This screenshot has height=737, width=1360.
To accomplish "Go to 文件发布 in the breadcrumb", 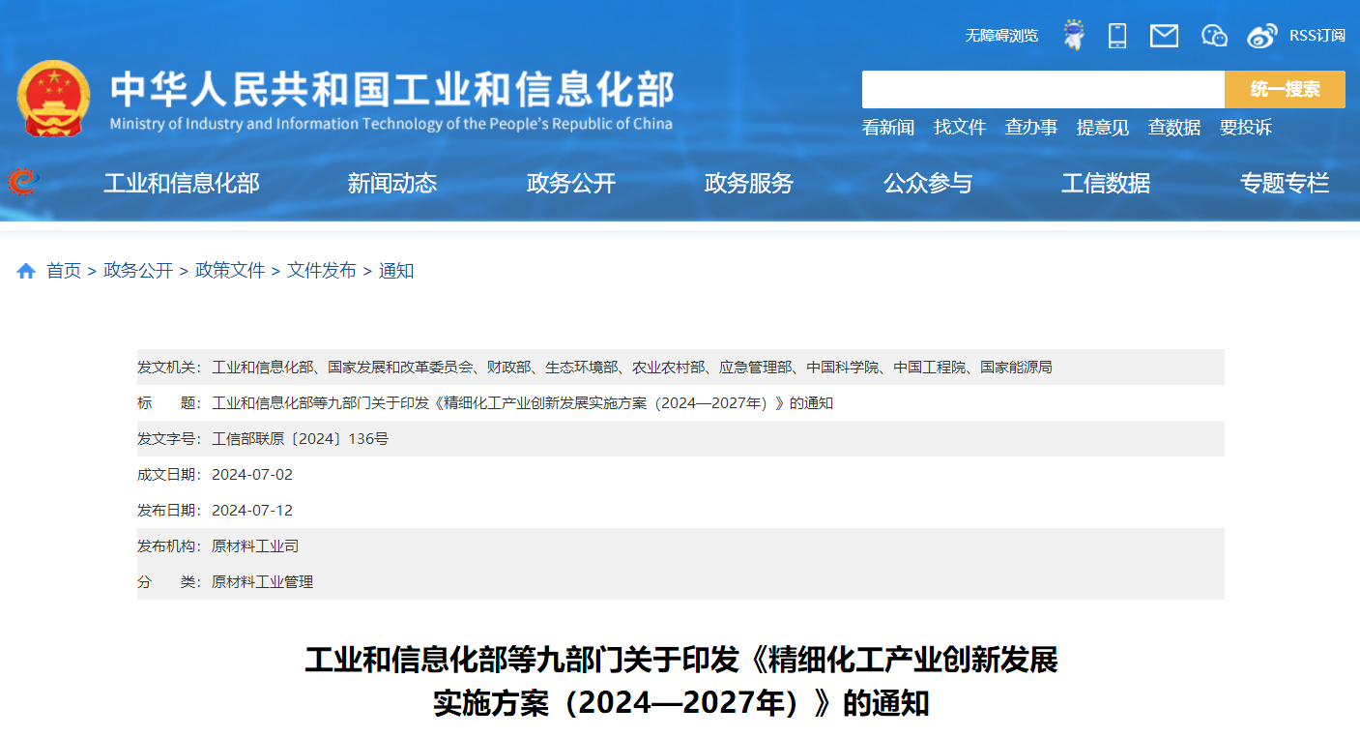I will pyautogui.click(x=322, y=271).
